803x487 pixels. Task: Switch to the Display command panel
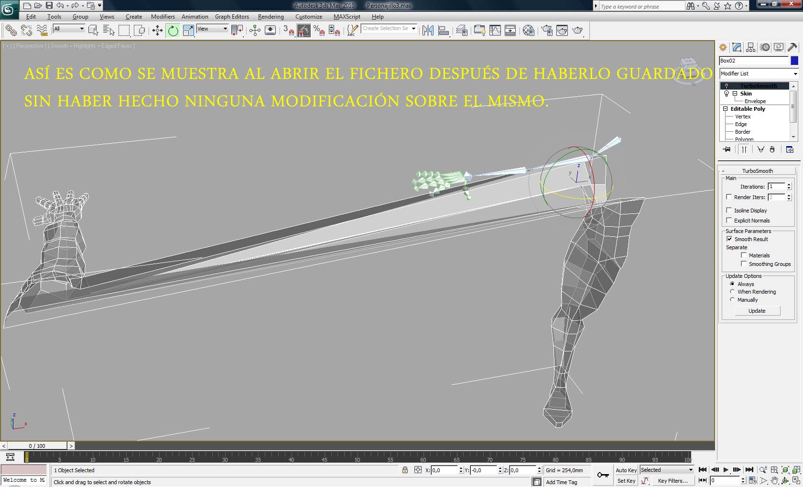click(x=779, y=47)
